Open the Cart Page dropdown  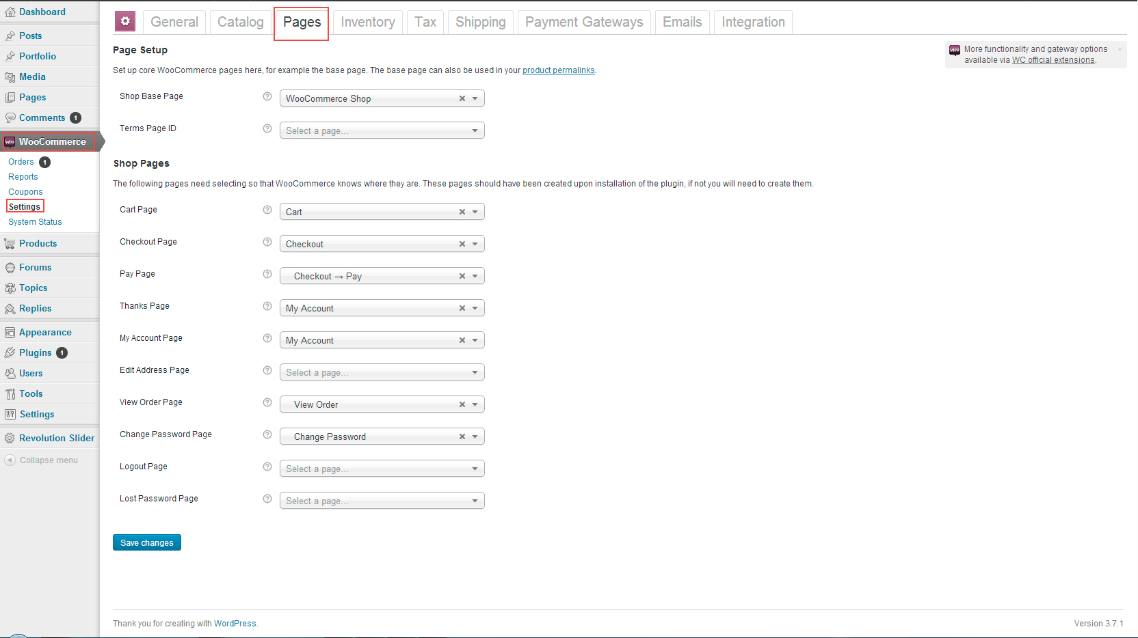coord(382,212)
